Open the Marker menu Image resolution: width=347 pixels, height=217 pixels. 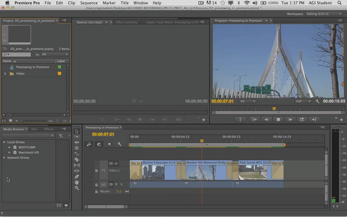pos(109,3)
